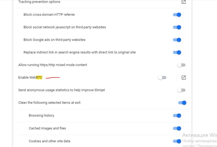Click Cookies and other site data label

click(50, 141)
